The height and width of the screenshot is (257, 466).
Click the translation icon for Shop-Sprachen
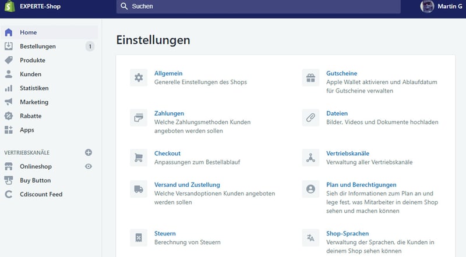(x=310, y=237)
